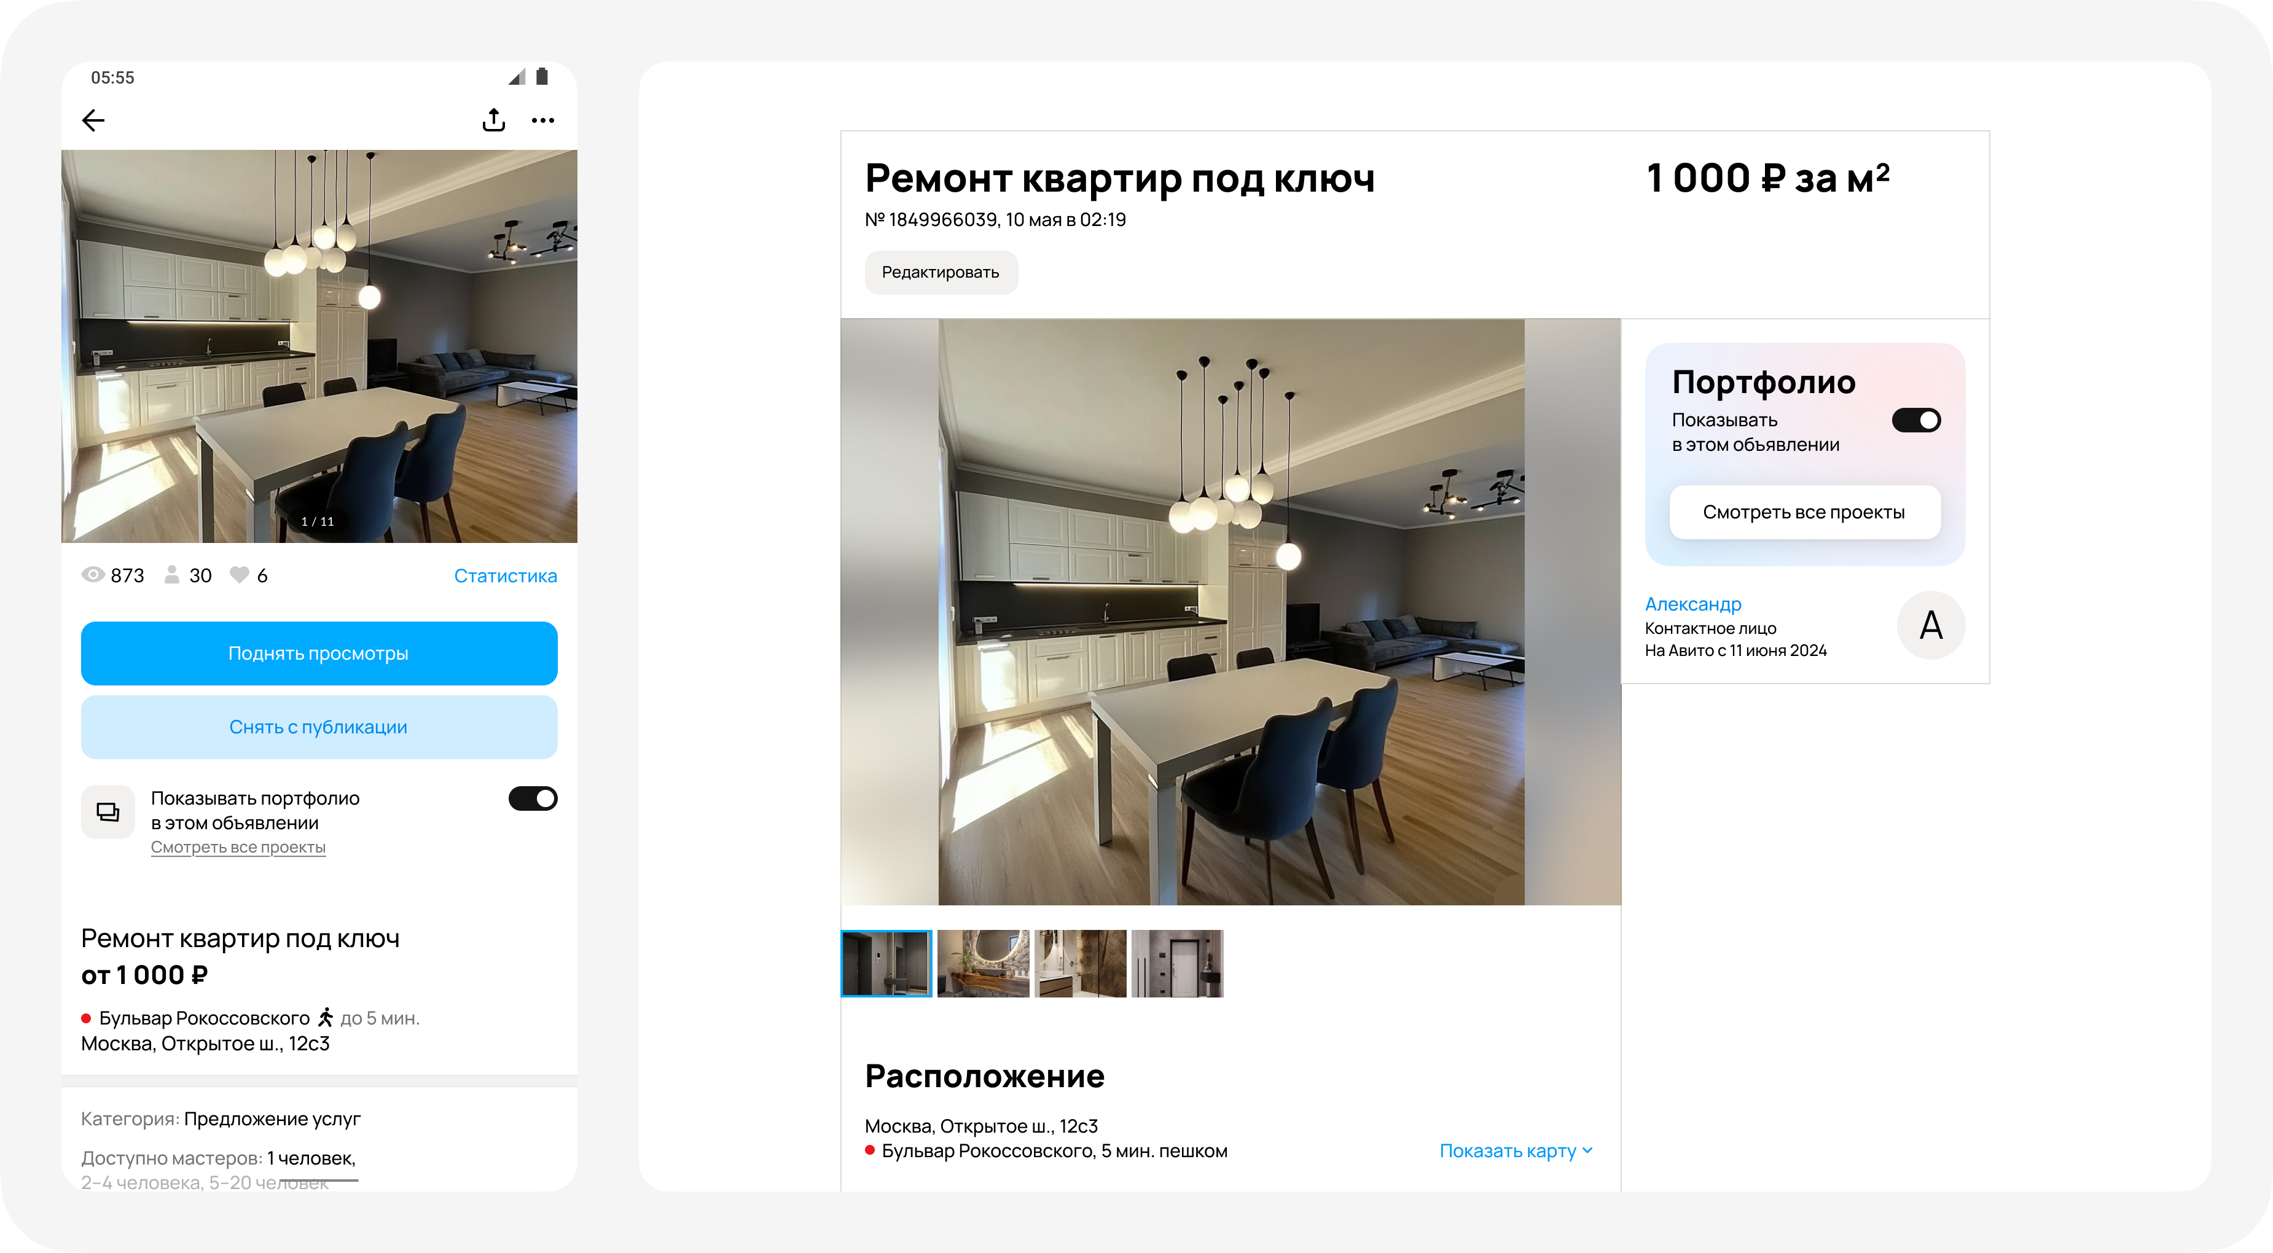
Task: Tap the contacts person icon
Action: [x=172, y=576]
